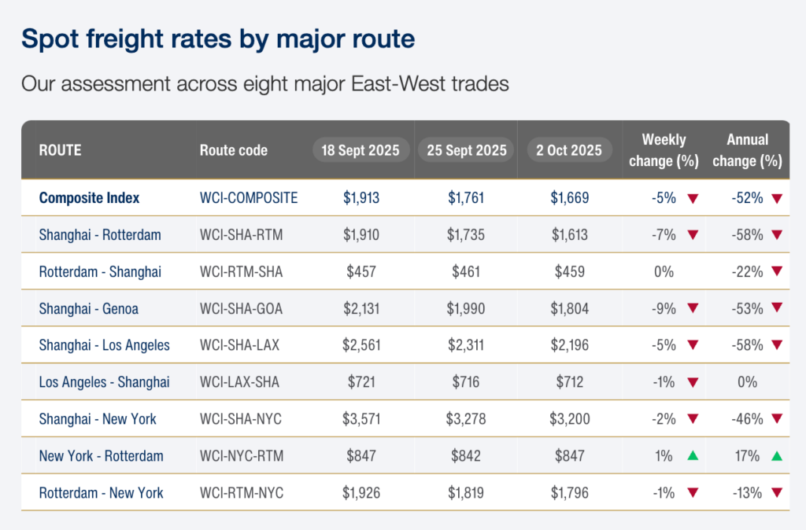Select the 25 Sept 2025 date pill
Image resolution: width=806 pixels, height=530 pixels.
pyautogui.click(x=467, y=150)
